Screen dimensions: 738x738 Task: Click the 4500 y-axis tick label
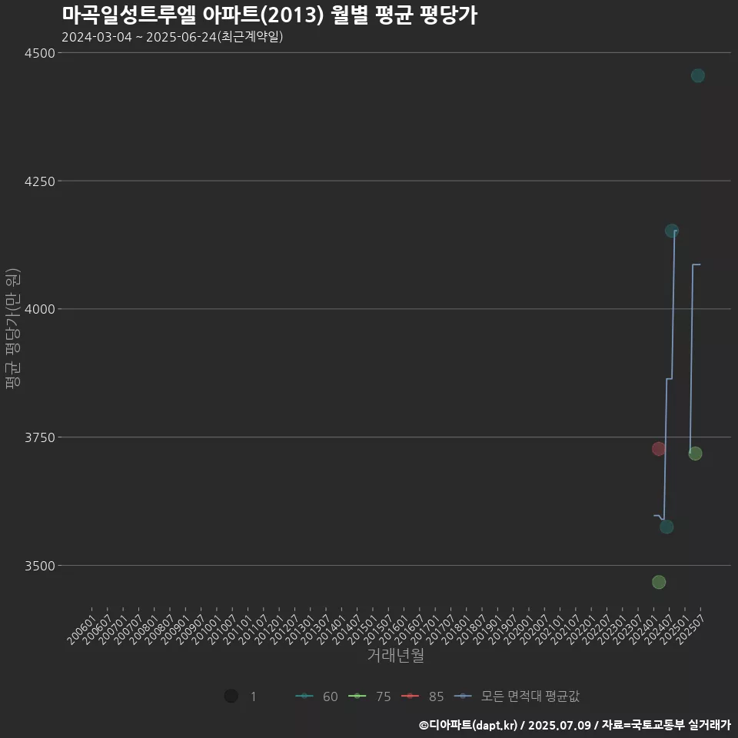point(40,53)
